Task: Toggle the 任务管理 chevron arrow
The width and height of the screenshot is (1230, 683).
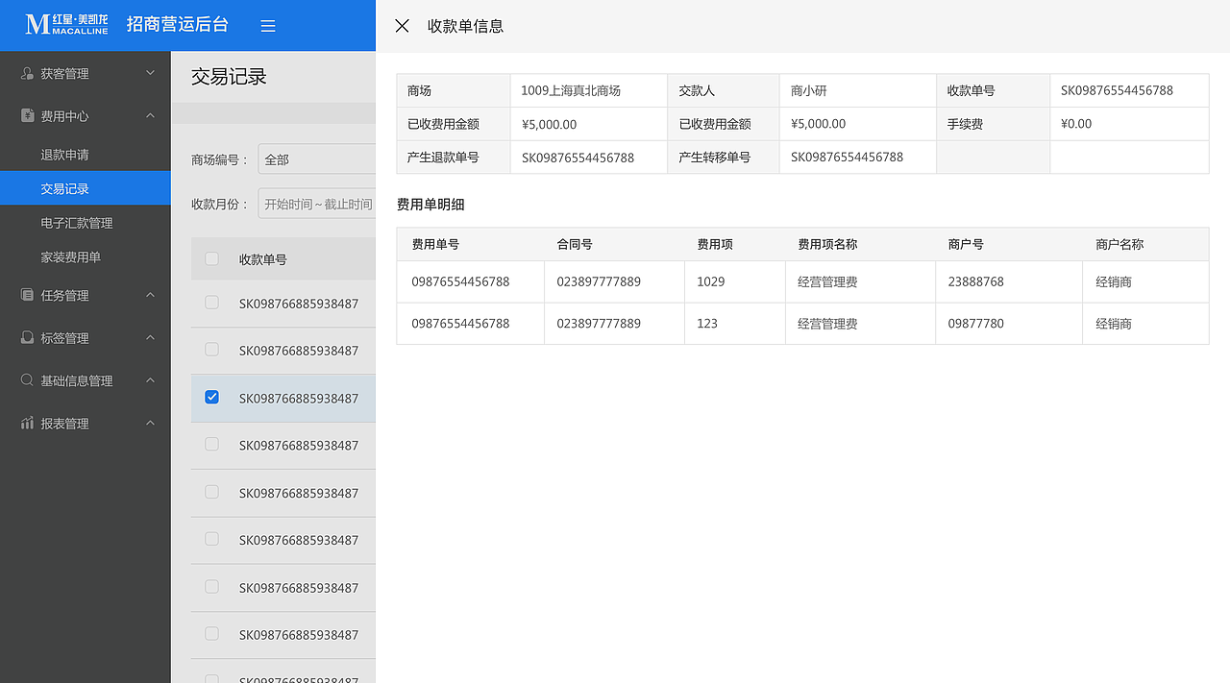Action: coord(150,295)
